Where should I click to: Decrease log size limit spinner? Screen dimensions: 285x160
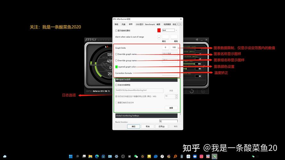(176, 98)
